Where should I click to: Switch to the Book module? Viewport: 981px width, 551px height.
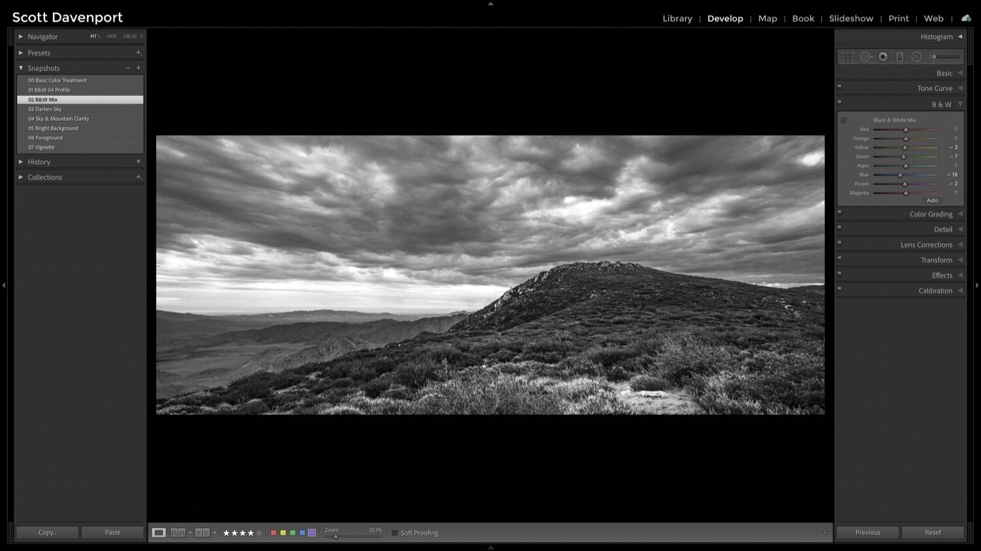(803, 18)
